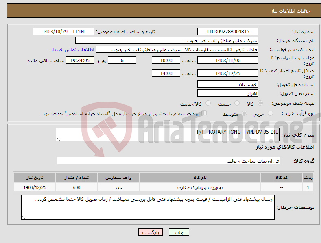The image size is (321, 243).
Task: Click the شماره نیاز number field
Action: [x=228, y=32]
